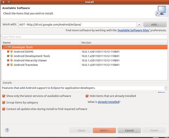169x138 pixels.
Task: Collapse the Developer Tools tree node
Action: [x=3, y=47]
